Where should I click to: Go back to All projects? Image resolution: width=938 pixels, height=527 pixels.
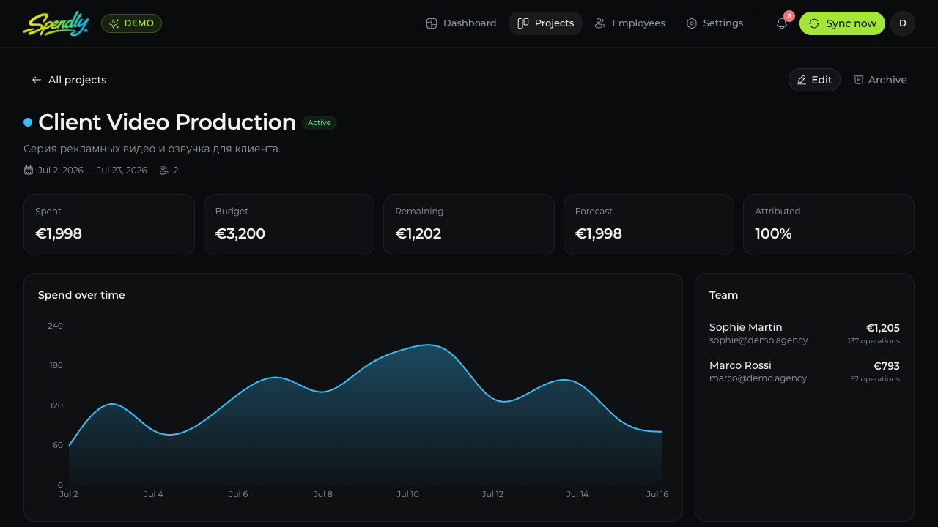[x=69, y=80]
